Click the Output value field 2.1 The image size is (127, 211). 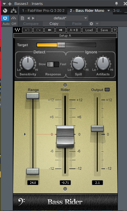coord(97,183)
